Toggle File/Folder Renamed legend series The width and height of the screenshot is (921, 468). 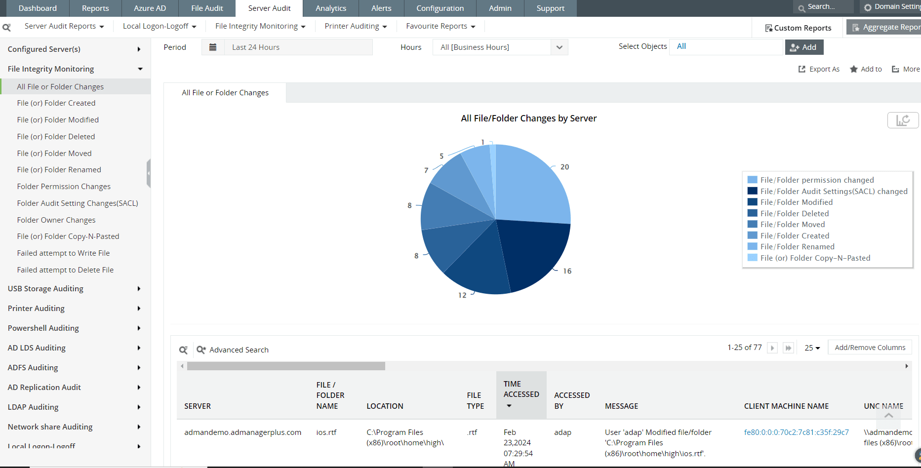pos(797,247)
